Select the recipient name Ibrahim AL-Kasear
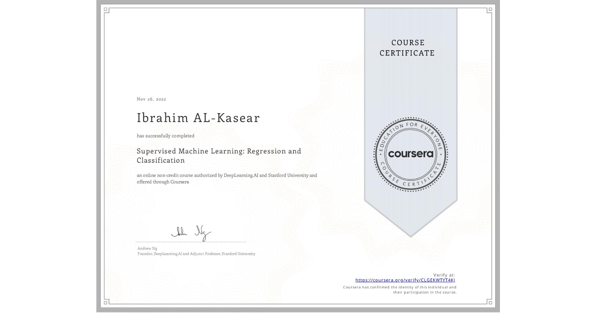 point(198,118)
